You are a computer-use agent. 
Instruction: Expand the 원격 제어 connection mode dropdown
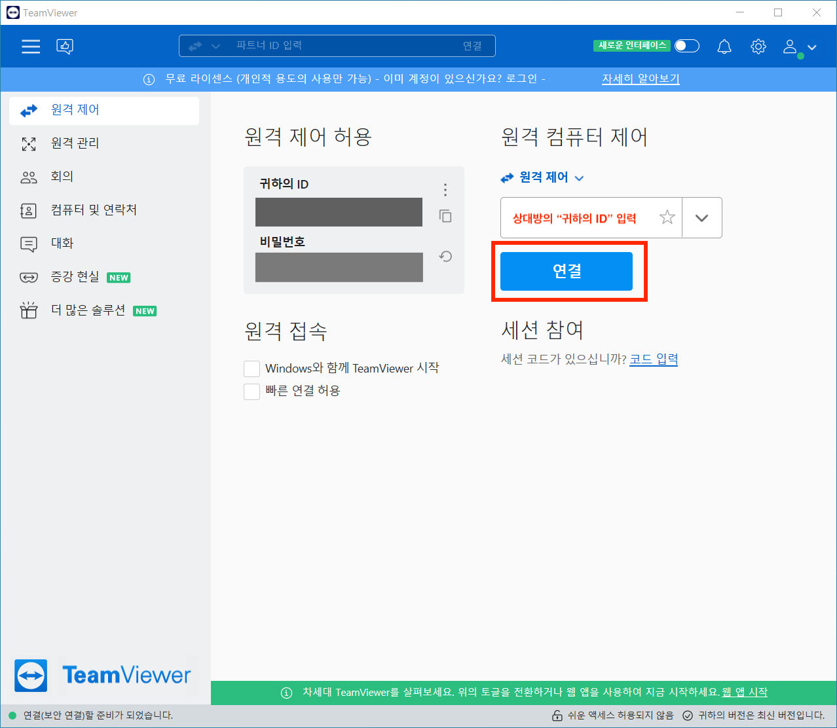point(579,177)
